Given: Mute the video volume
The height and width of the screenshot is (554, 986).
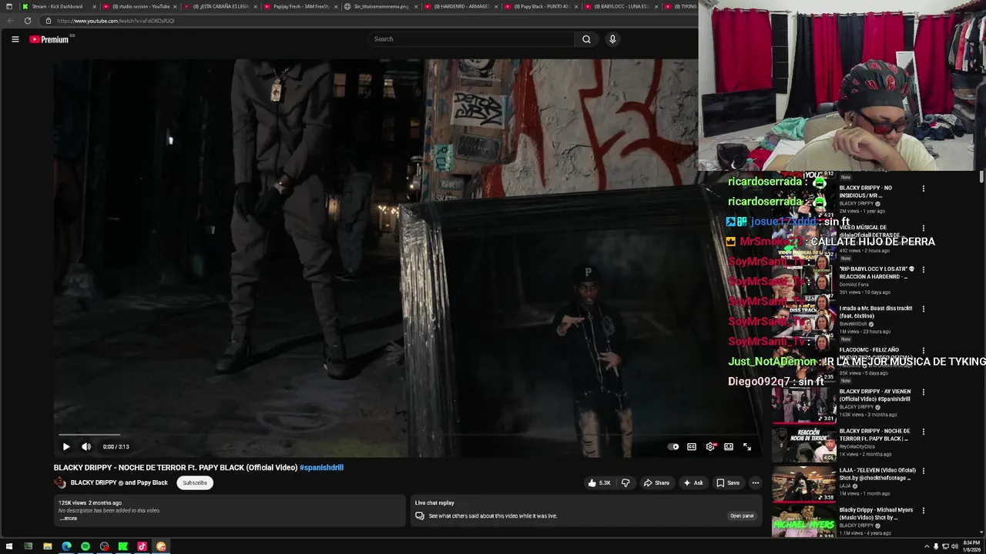Looking at the screenshot, I should (86, 446).
